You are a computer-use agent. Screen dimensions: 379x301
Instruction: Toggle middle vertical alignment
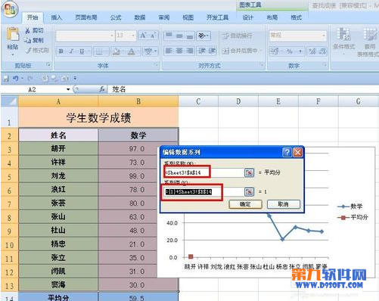(x=179, y=36)
